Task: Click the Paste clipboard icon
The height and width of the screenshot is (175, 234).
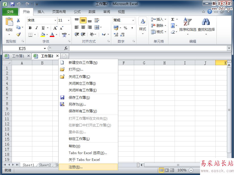Action: [9, 22]
